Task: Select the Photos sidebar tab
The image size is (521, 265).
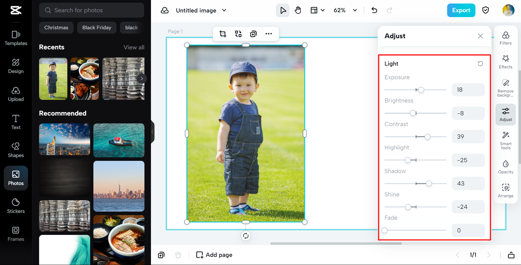Action: [16, 178]
